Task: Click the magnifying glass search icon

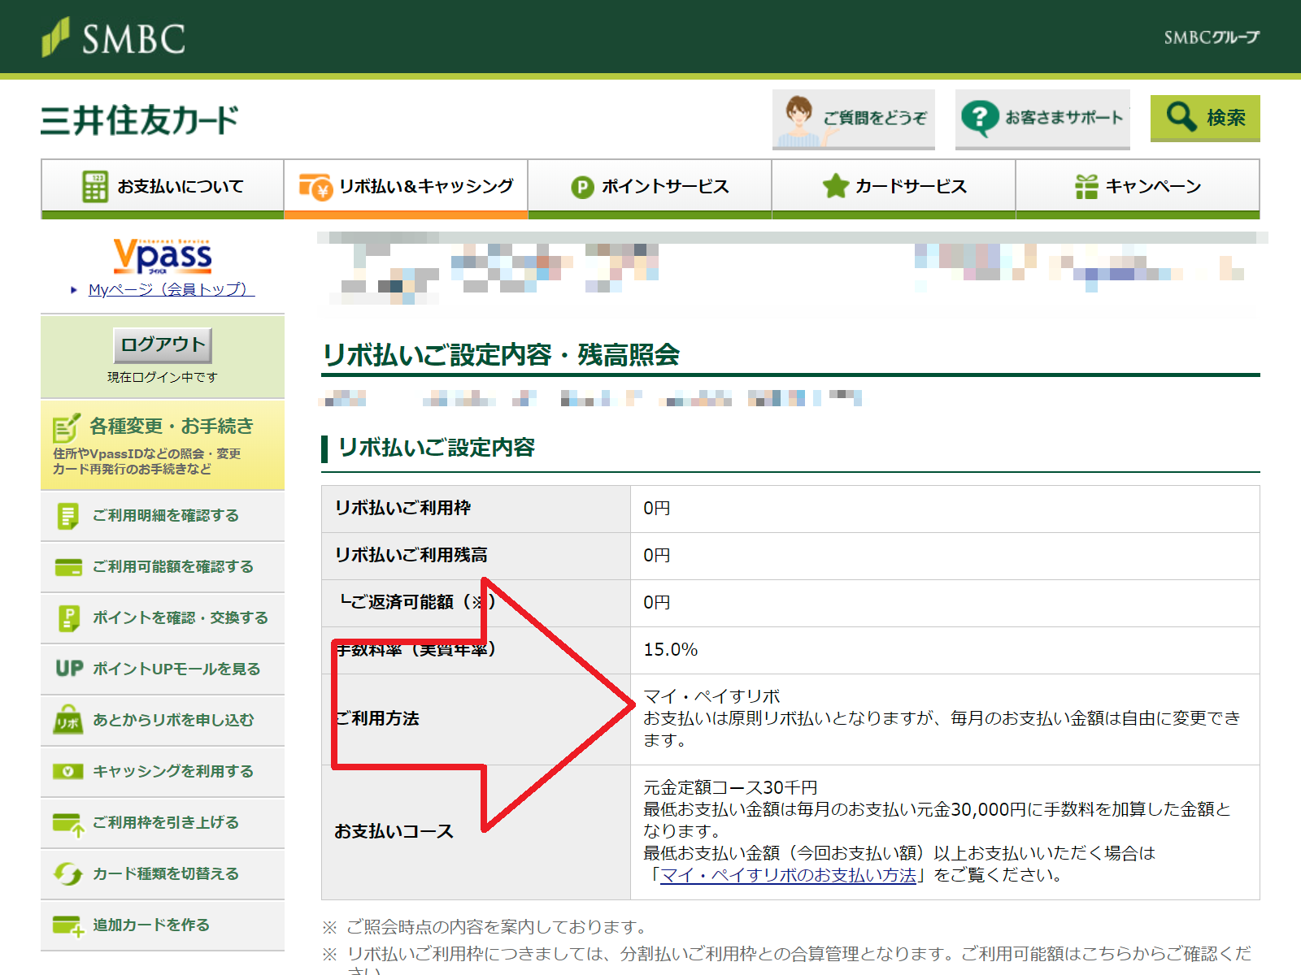Action: [1181, 117]
